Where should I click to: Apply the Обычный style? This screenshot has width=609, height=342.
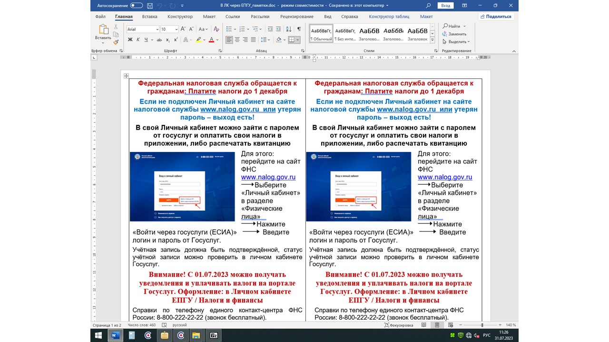(322, 33)
